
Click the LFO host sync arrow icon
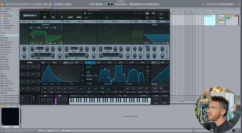(89, 88)
